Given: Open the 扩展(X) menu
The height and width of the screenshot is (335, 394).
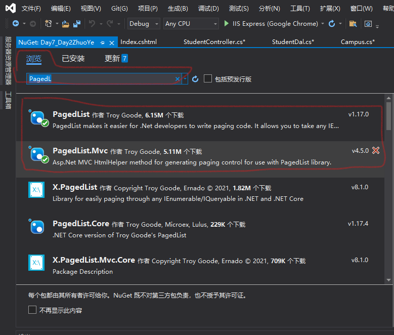Looking at the screenshot, I should pyautogui.click(x=330, y=9).
